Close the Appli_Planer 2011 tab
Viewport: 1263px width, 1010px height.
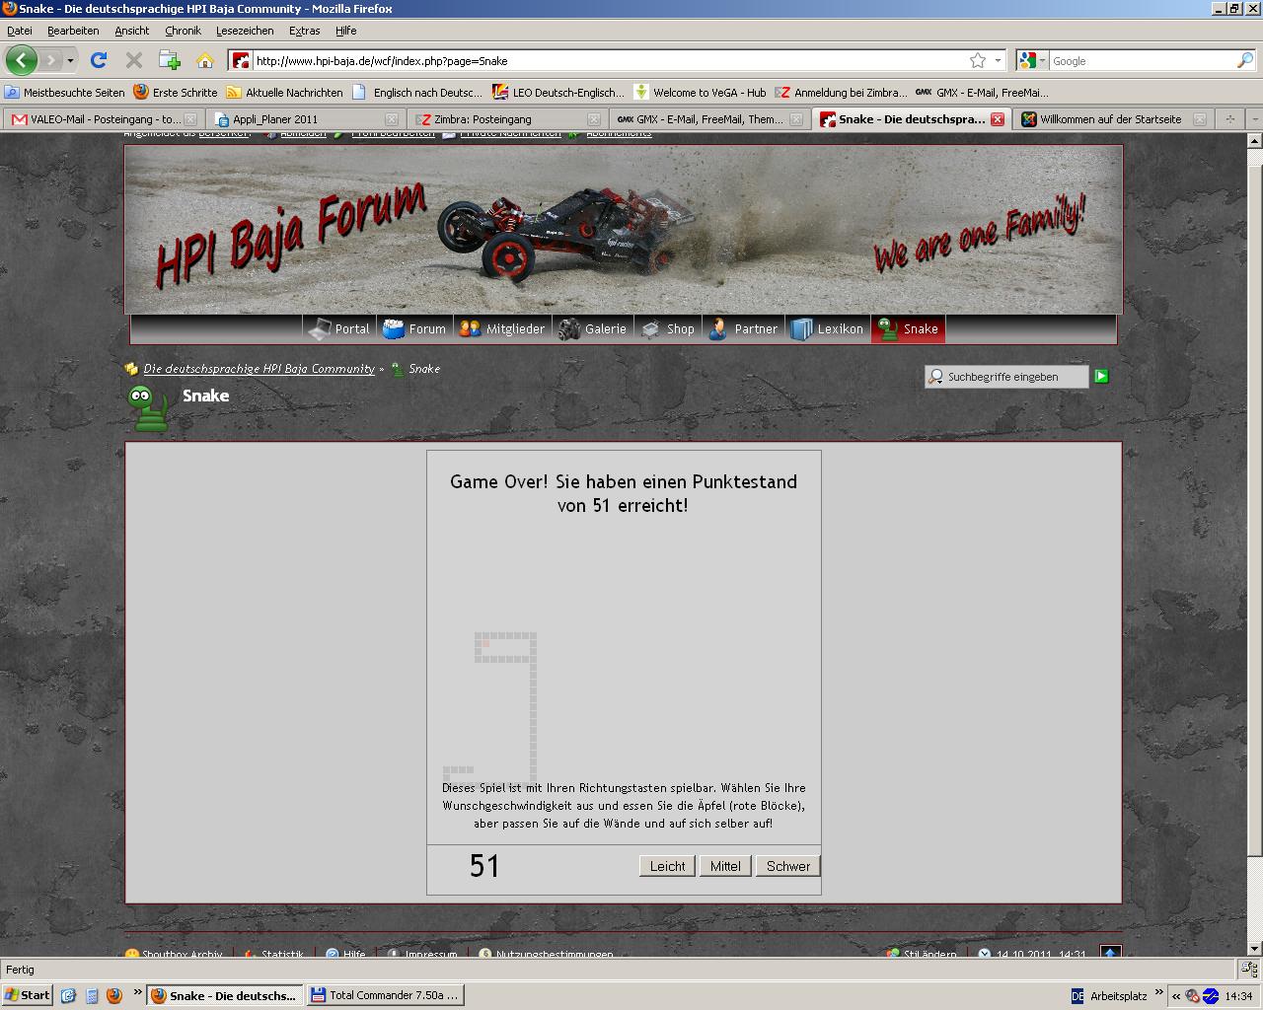(392, 119)
